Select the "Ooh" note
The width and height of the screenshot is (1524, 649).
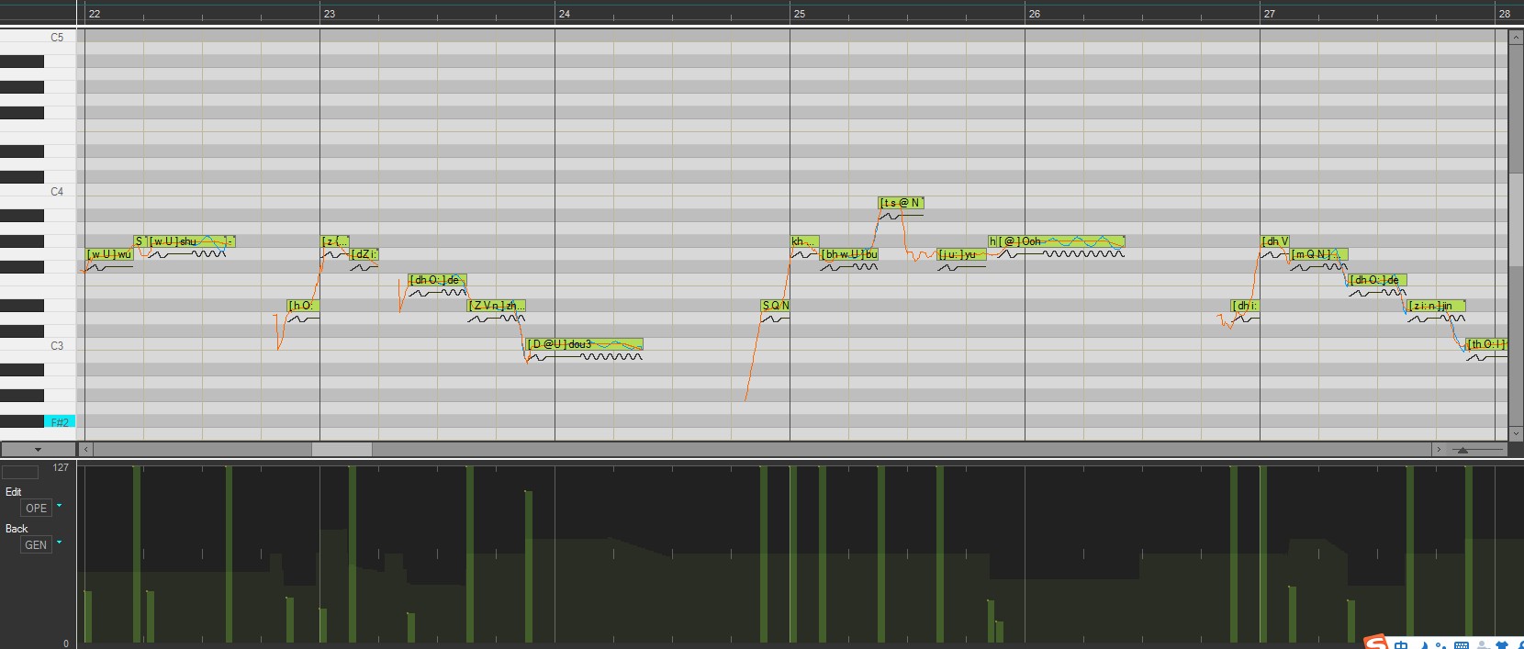(1060, 241)
